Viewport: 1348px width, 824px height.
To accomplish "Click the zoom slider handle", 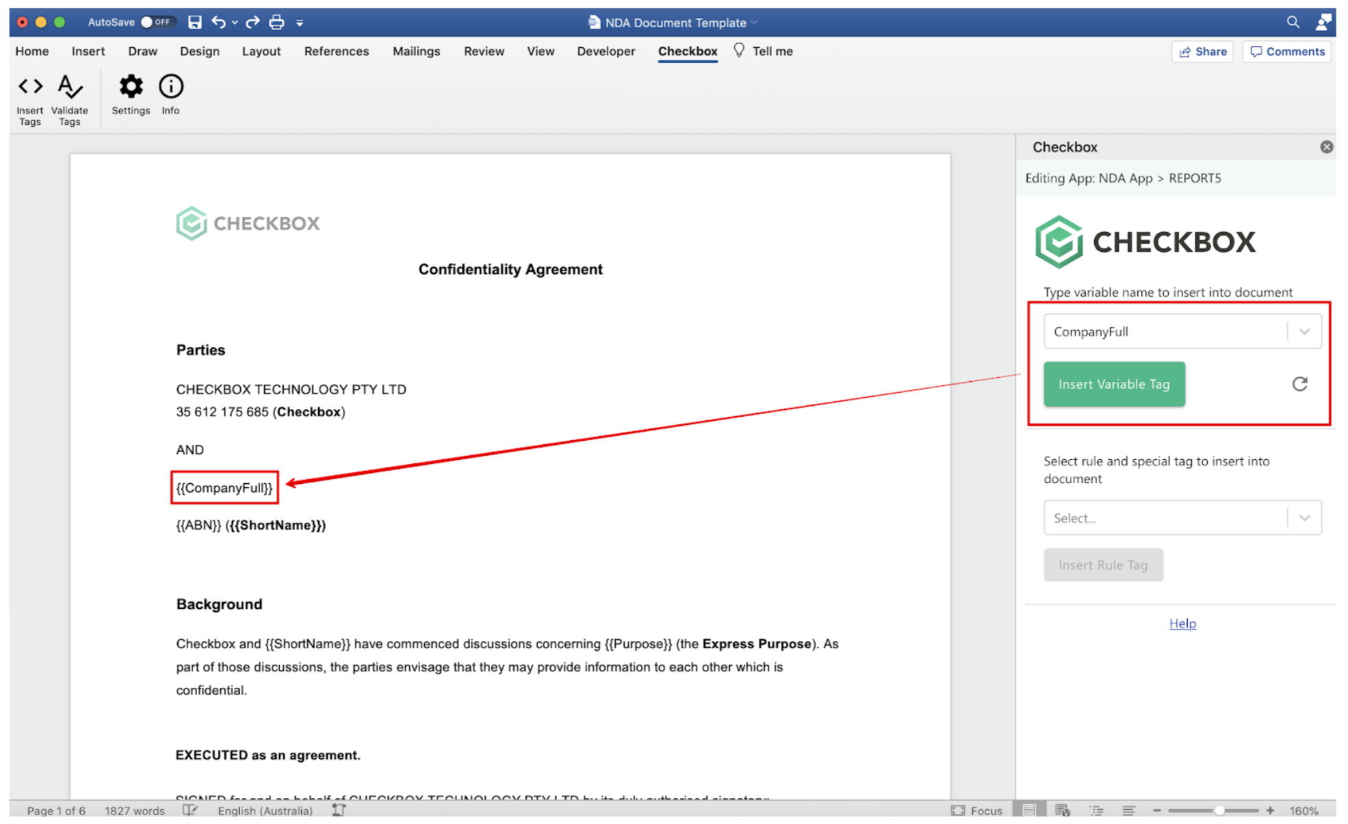I will [1219, 810].
